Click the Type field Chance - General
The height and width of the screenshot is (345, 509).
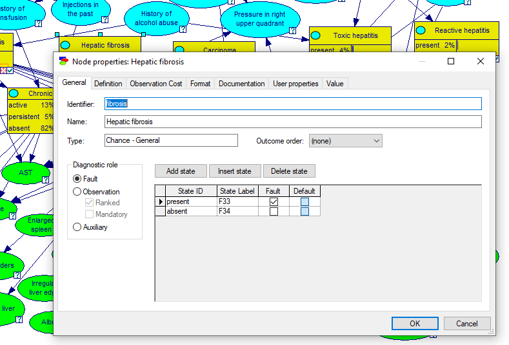coord(171,140)
